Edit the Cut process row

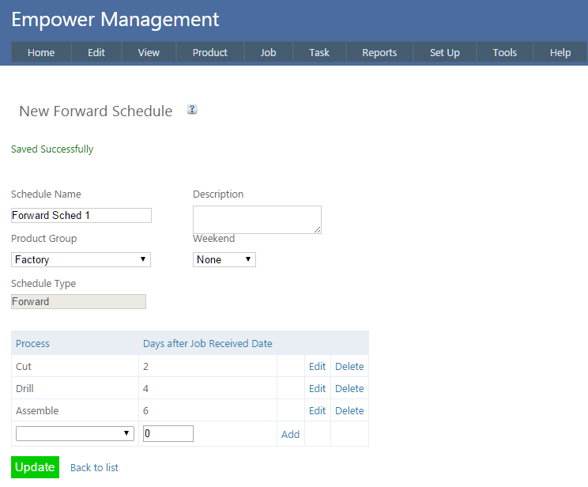tap(317, 366)
